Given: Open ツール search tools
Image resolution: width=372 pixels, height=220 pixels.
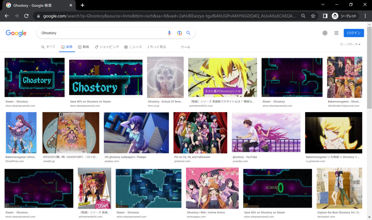Looking at the screenshot, I should (185, 47).
